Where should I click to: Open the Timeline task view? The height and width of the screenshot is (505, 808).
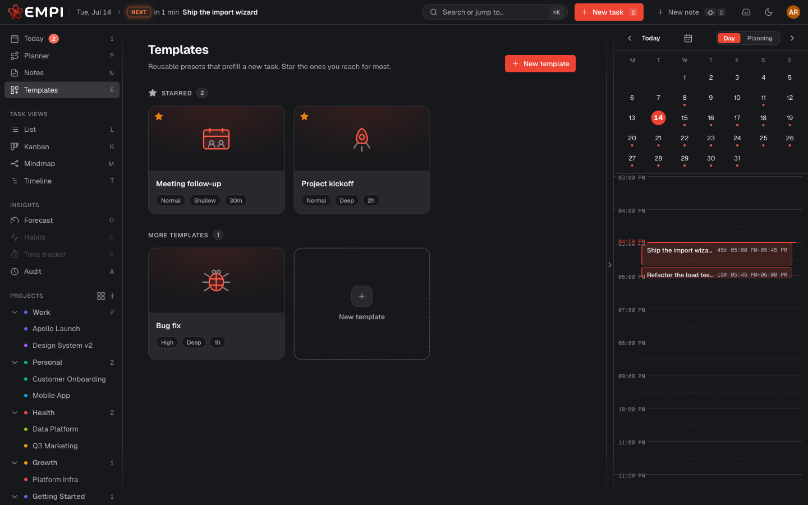62,181
